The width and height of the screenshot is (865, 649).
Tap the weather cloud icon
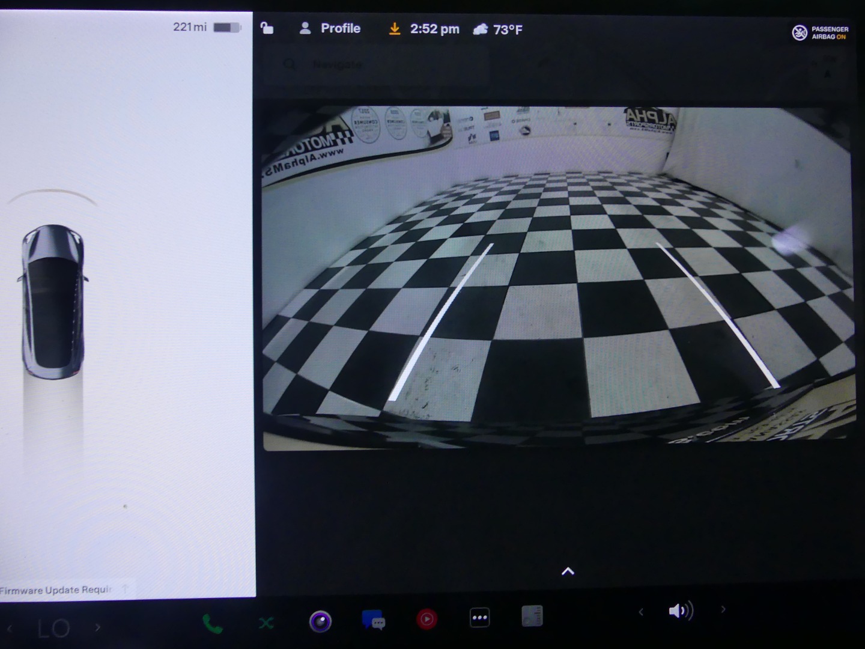(x=480, y=29)
